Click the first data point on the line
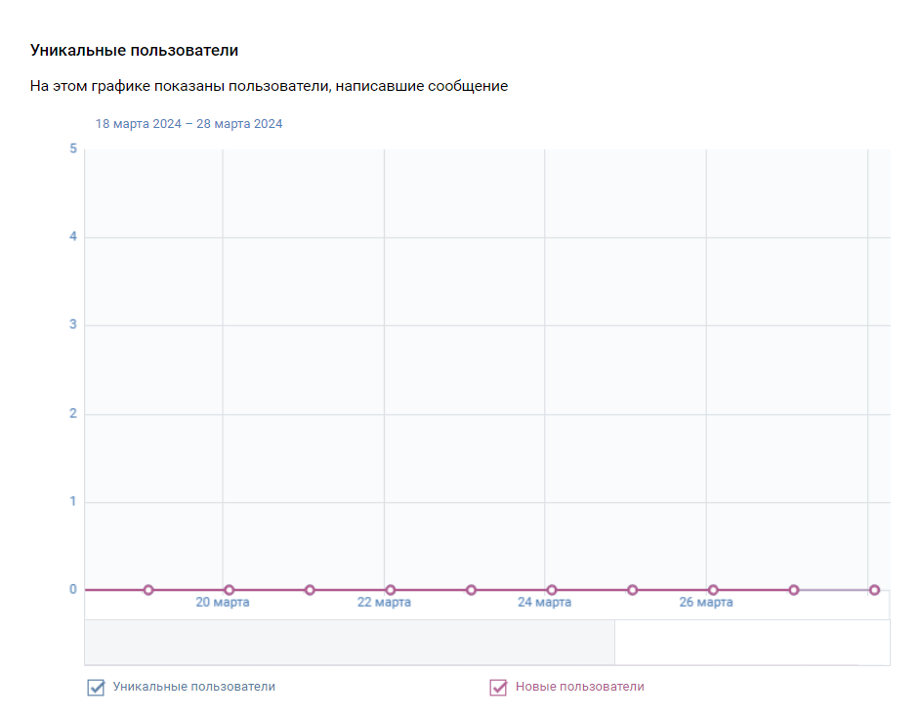 148,590
